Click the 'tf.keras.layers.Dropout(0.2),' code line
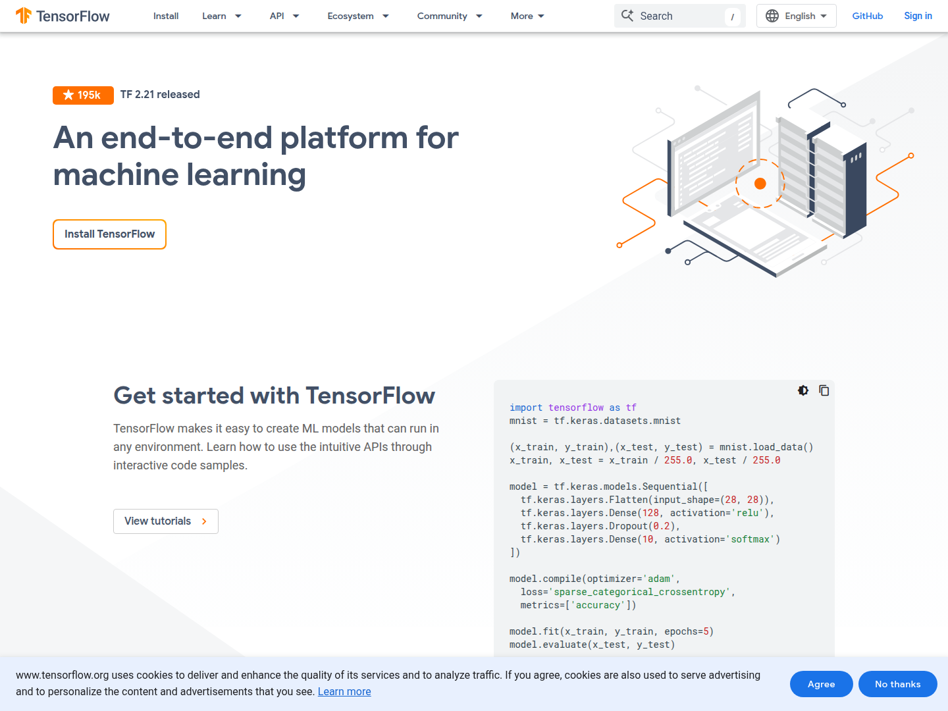This screenshot has width=948, height=711. click(600, 526)
